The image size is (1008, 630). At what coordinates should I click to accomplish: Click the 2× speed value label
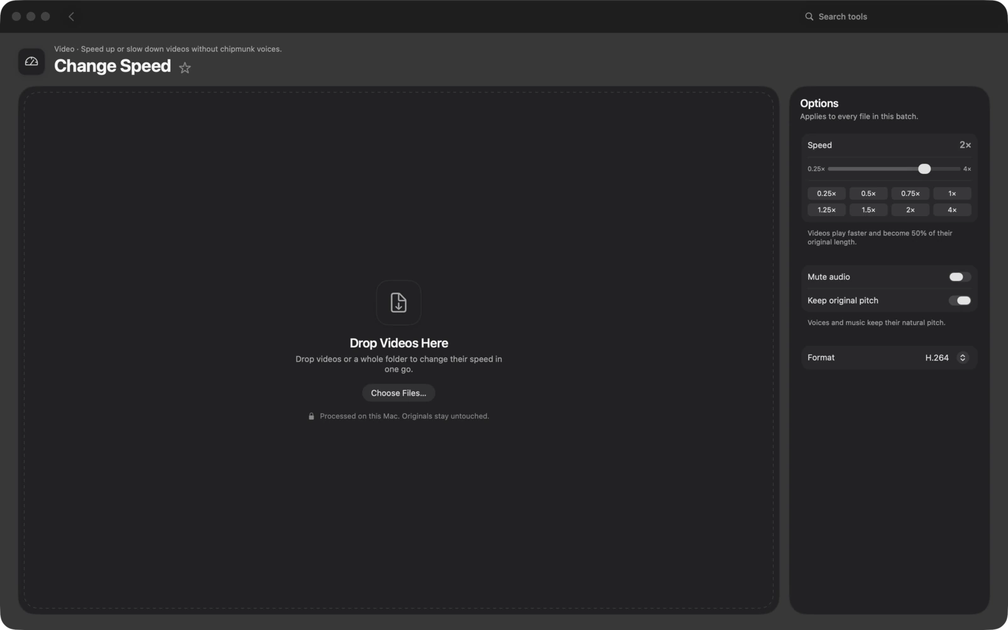[x=965, y=145]
